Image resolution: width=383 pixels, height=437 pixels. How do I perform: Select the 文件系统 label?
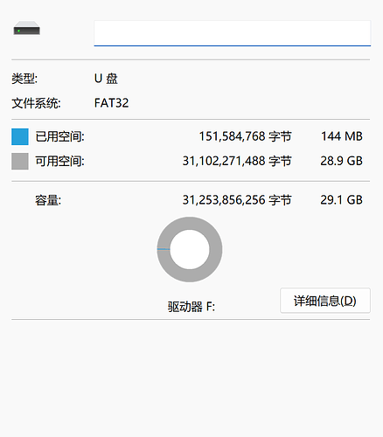click(x=36, y=103)
